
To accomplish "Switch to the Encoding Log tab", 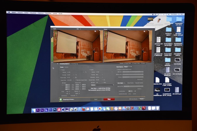I will (75, 64).
